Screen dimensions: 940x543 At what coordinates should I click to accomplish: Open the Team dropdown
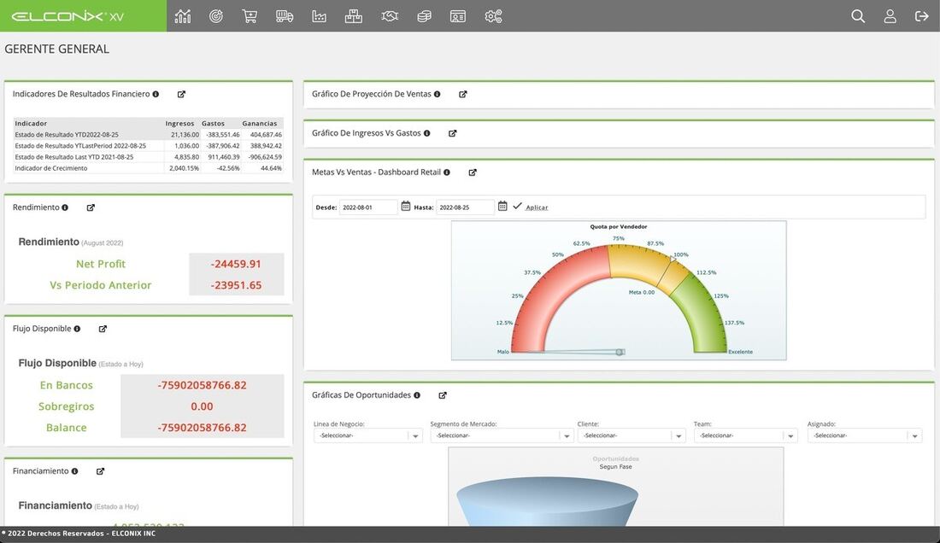point(746,435)
